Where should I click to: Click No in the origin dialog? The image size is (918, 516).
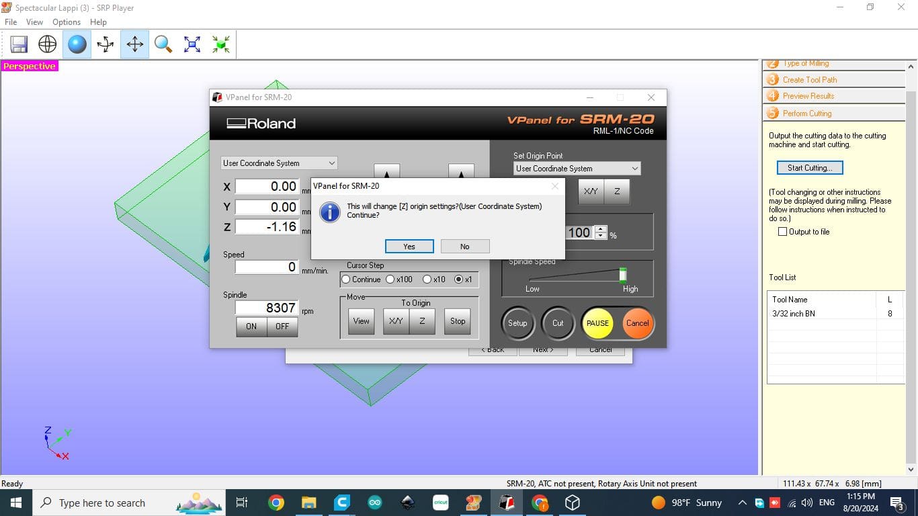[x=465, y=247]
